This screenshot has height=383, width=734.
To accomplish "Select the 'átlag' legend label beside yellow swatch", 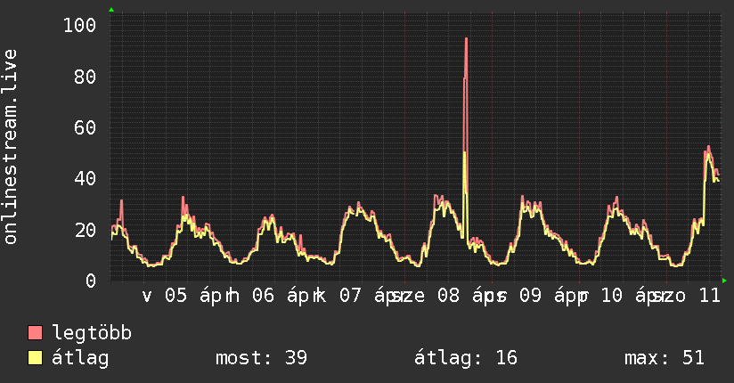I will [x=80, y=358].
